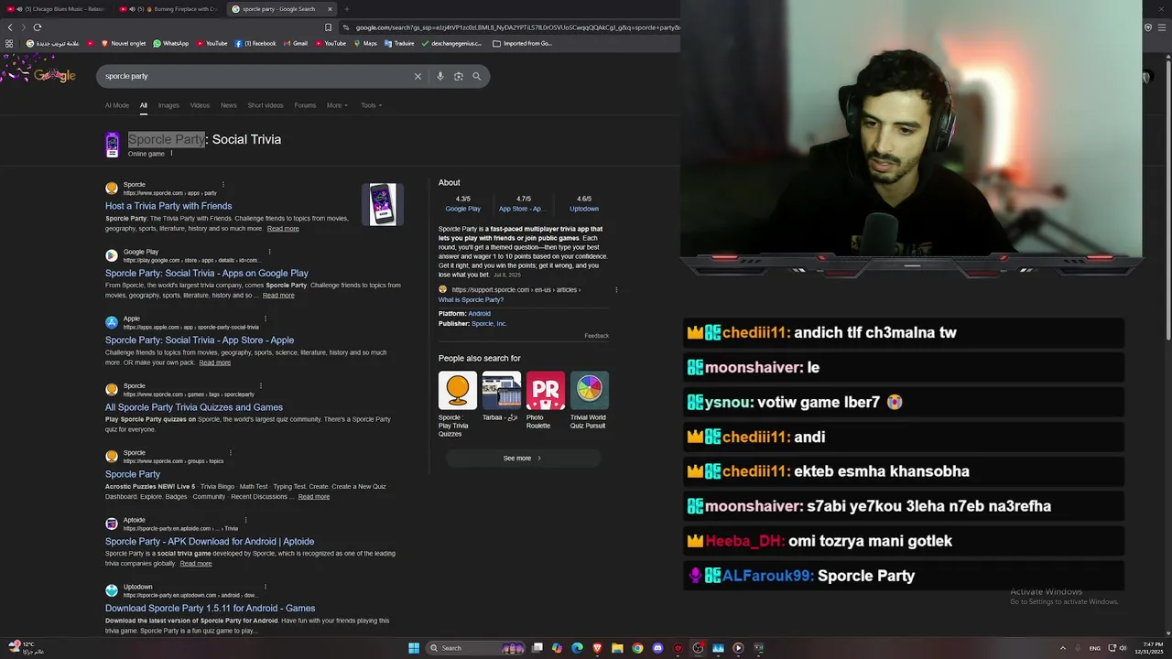This screenshot has height=659, width=1172.
Task: Open options menu for the Google Play result
Action: pos(269,252)
